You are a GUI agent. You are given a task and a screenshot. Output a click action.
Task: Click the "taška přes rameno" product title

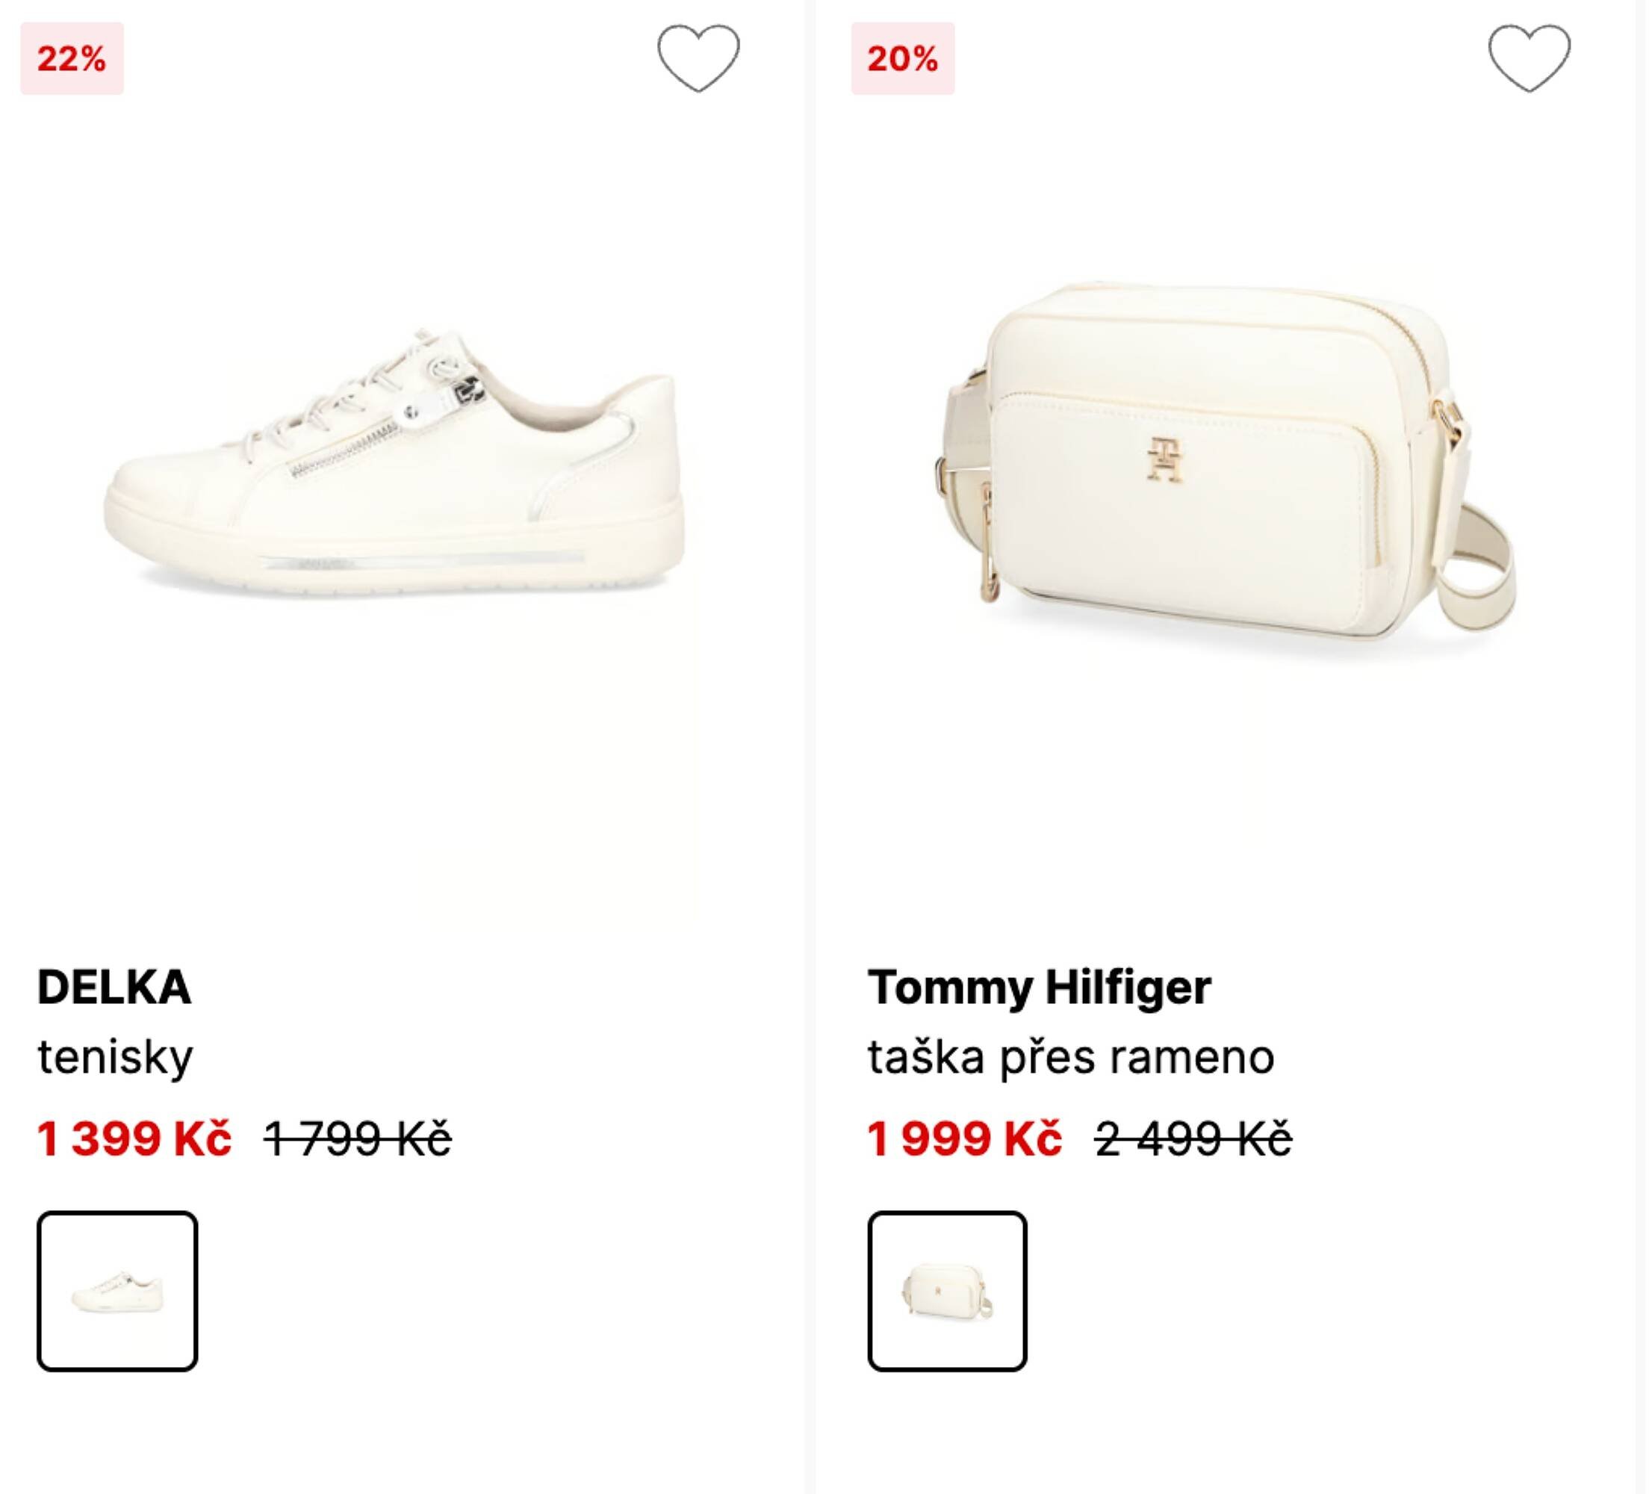pos(1071,1056)
